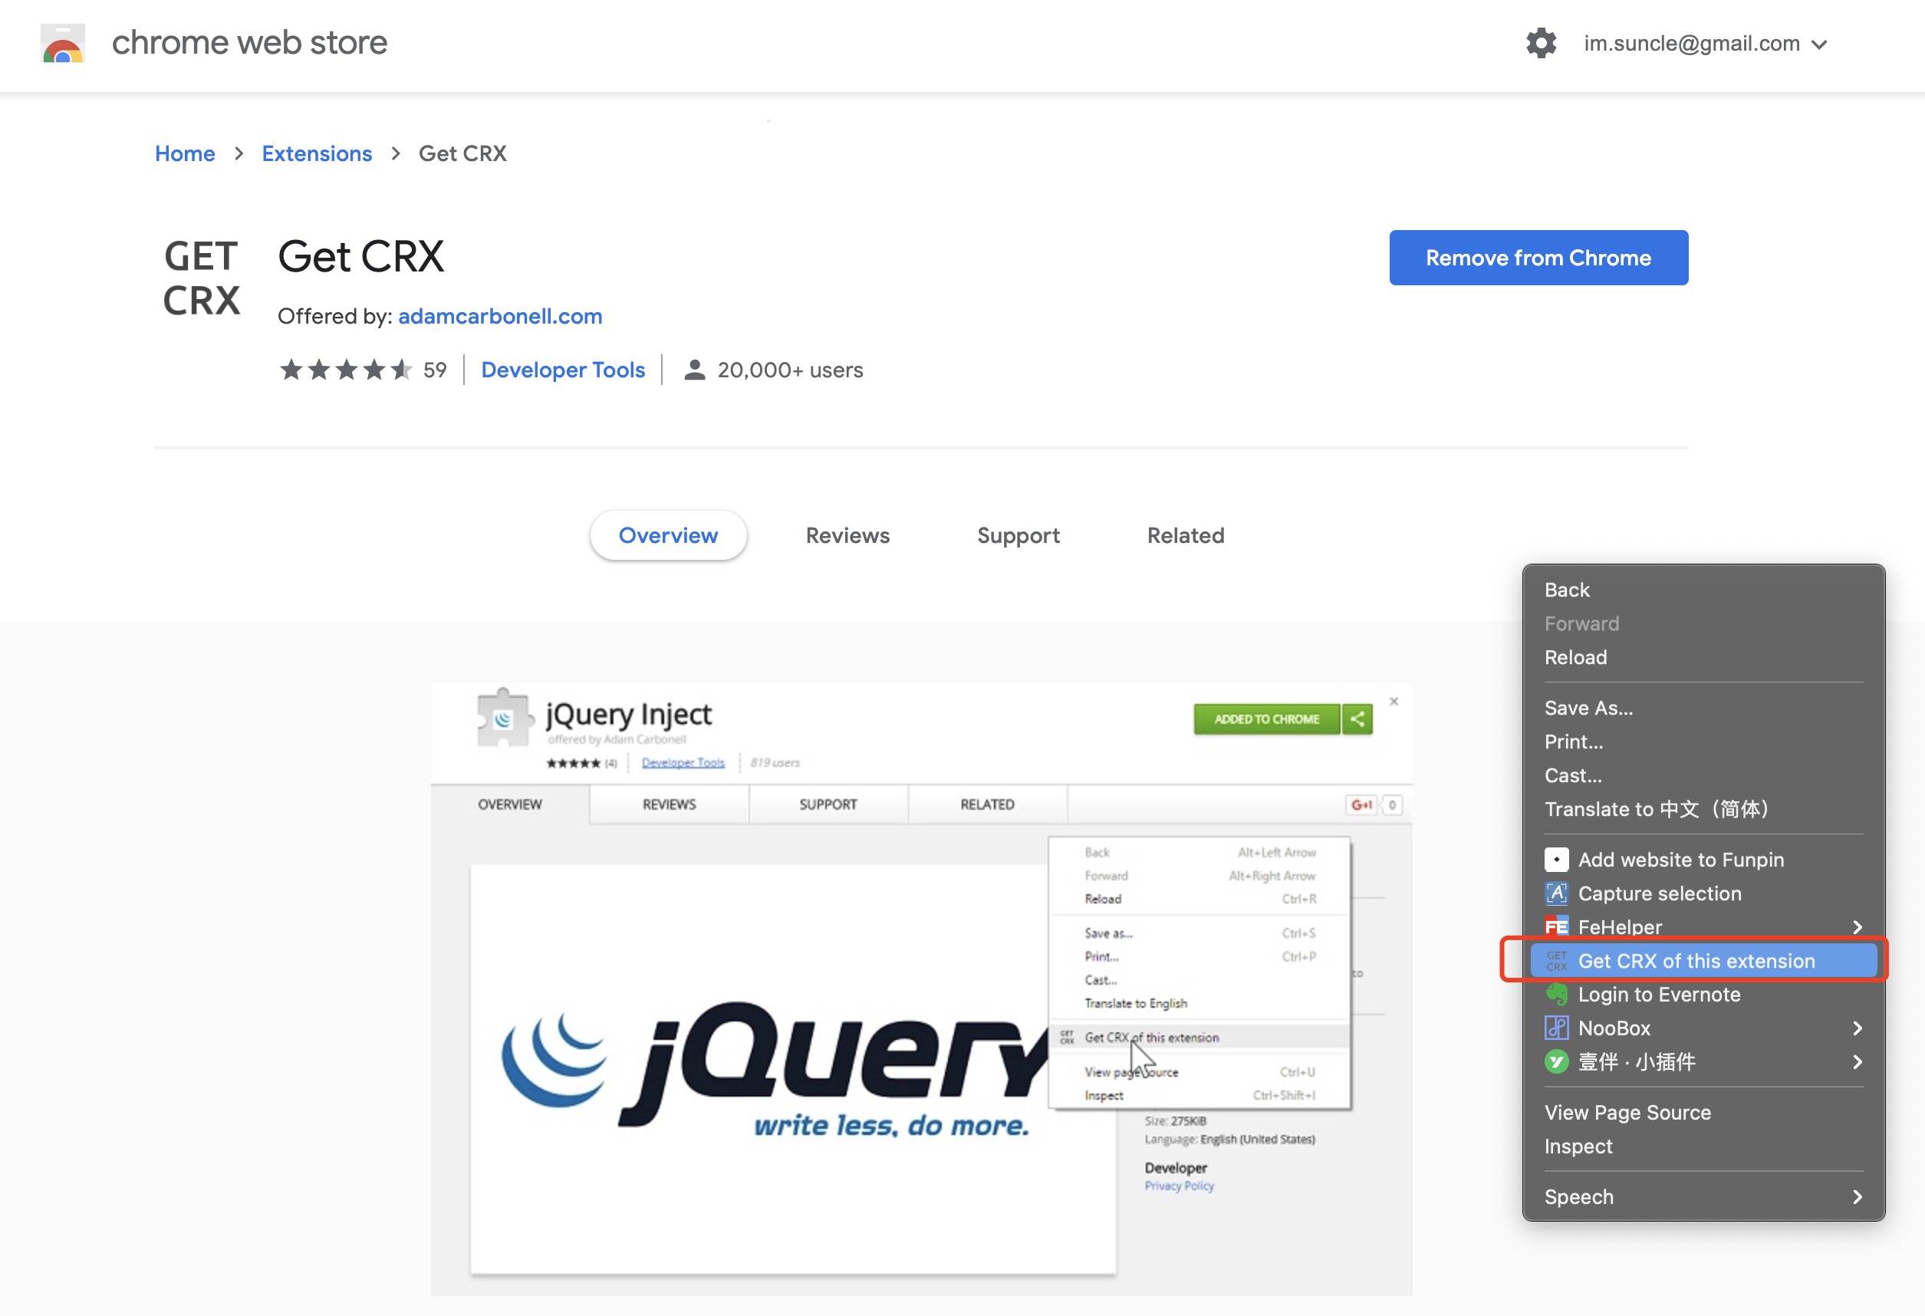1925x1316 pixels.
Task: Click the Capture selection icon
Action: click(1556, 893)
